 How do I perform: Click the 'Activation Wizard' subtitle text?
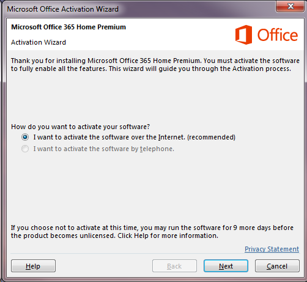(39, 42)
